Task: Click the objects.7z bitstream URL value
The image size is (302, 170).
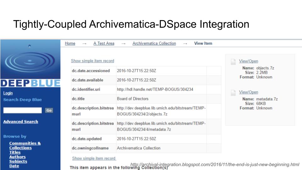Action: 161,111
